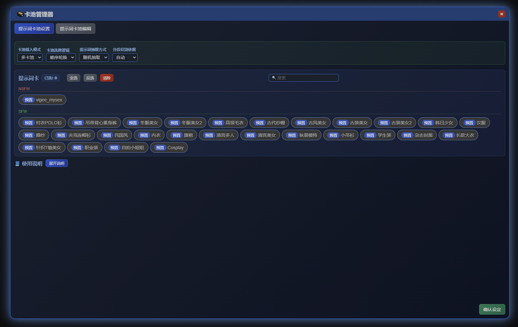Open the 分段识别依据 dropdown showing 自动
518x327 pixels.
[125, 57]
